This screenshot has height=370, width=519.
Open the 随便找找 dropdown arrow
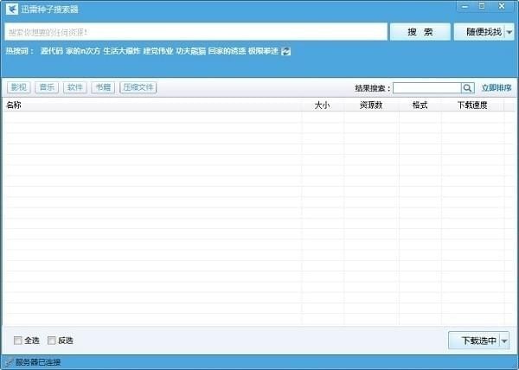coord(509,32)
